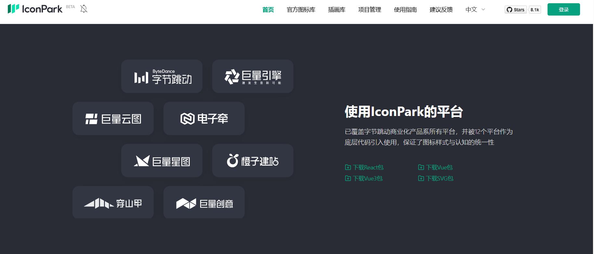Click the GitHub Stars button

[516, 10]
